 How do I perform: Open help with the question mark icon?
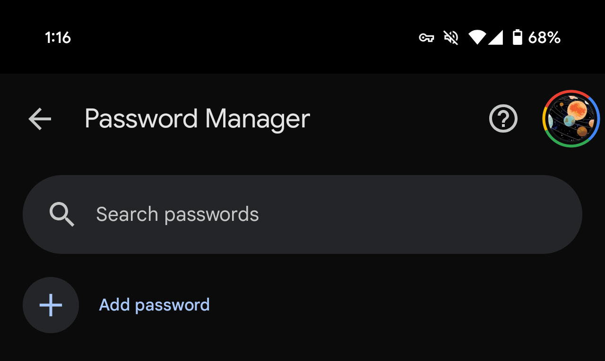coord(503,119)
